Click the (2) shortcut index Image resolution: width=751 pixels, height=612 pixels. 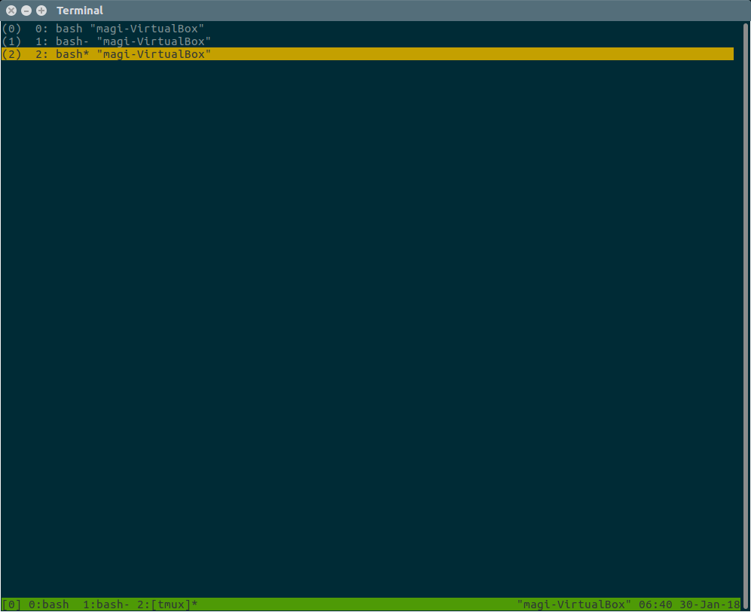[x=11, y=54]
